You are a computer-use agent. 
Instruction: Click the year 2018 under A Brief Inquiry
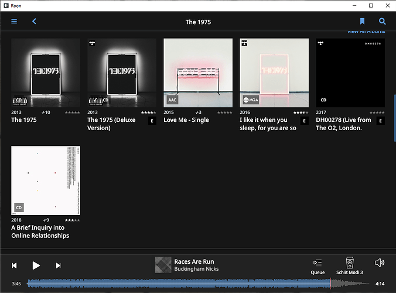tap(16, 220)
